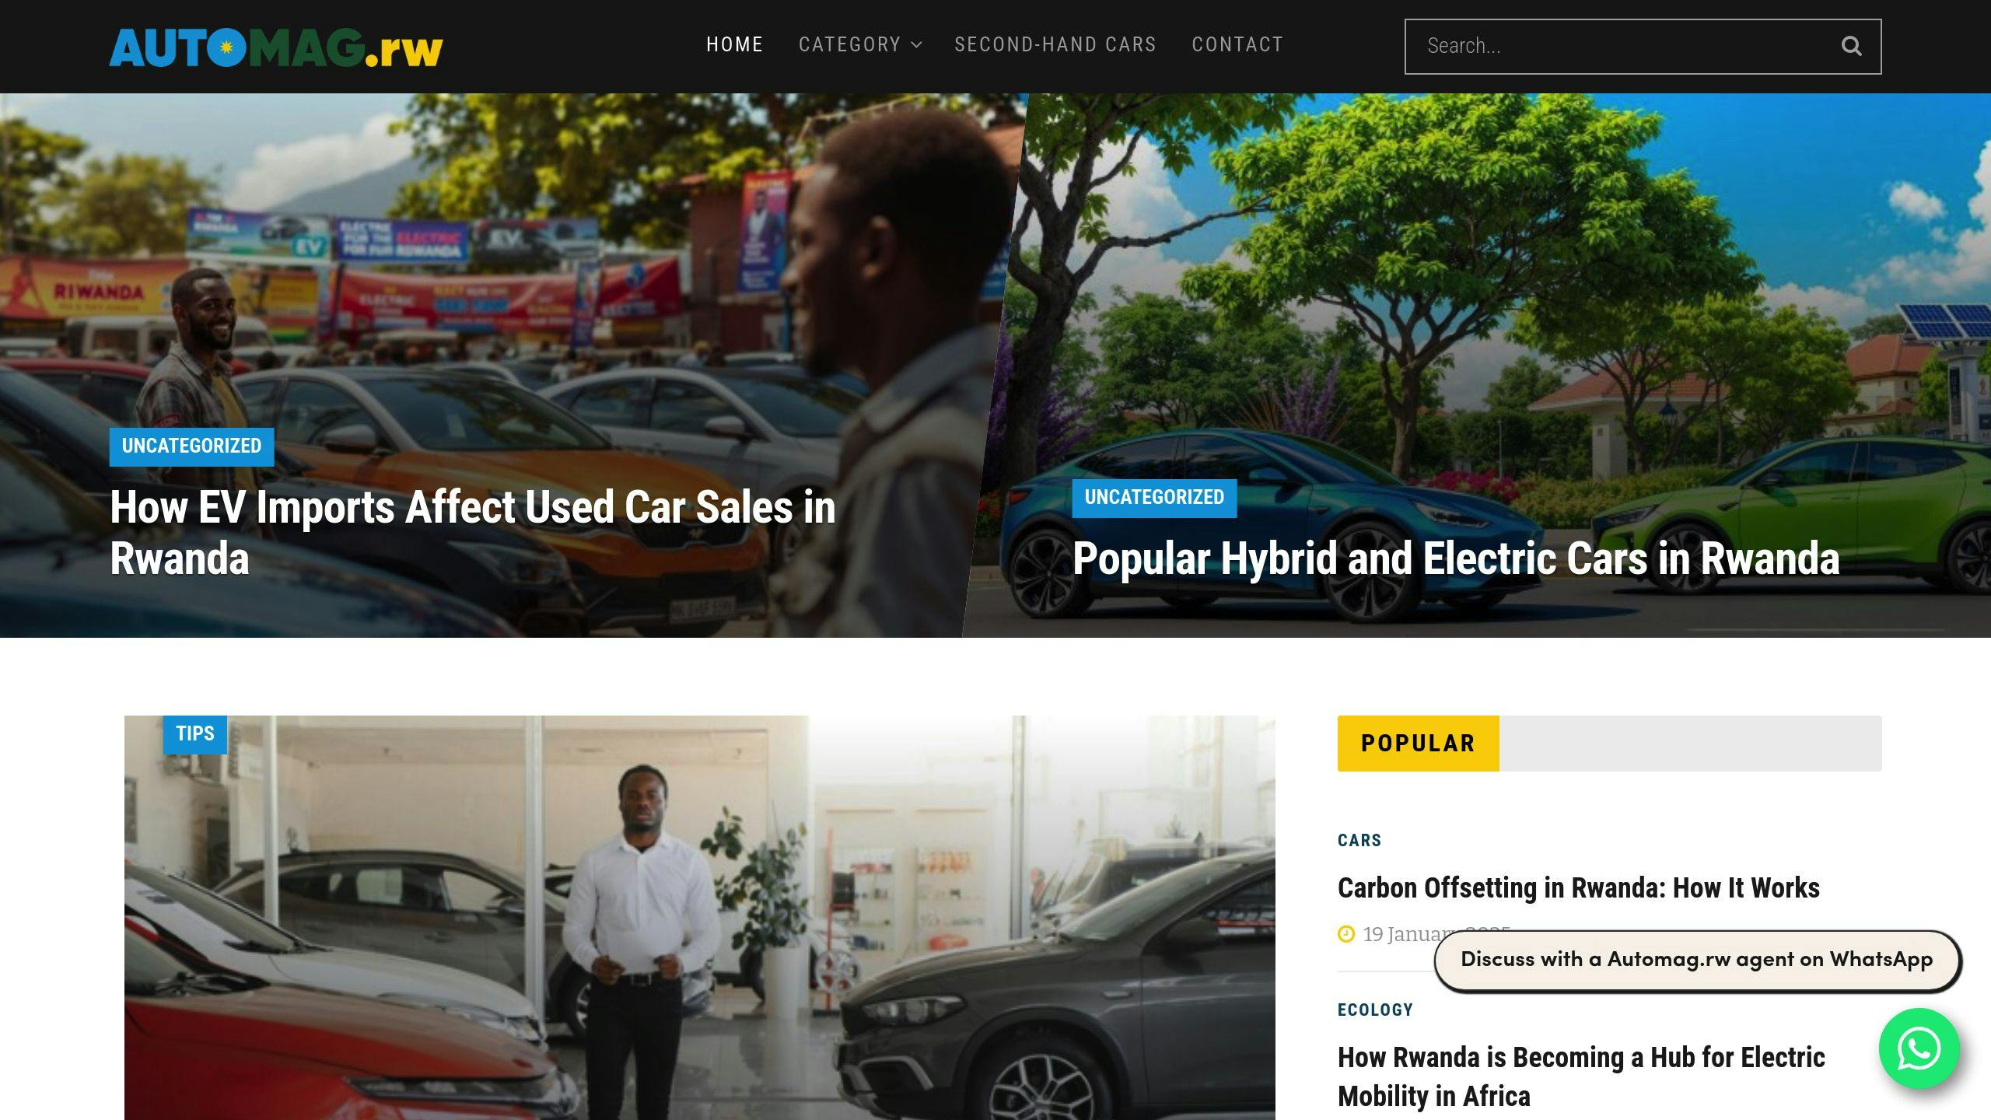This screenshot has width=1991, height=1120.
Task: Expand the Category dropdown chevron
Action: [x=917, y=45]
